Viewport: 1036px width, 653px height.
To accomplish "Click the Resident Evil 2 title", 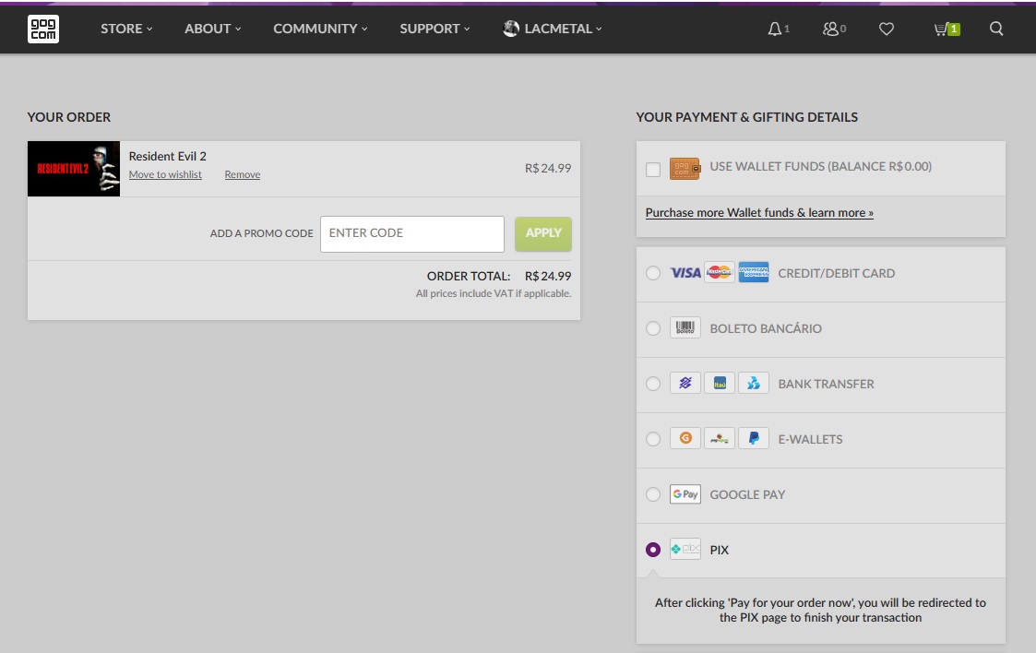I will point(167,157).
